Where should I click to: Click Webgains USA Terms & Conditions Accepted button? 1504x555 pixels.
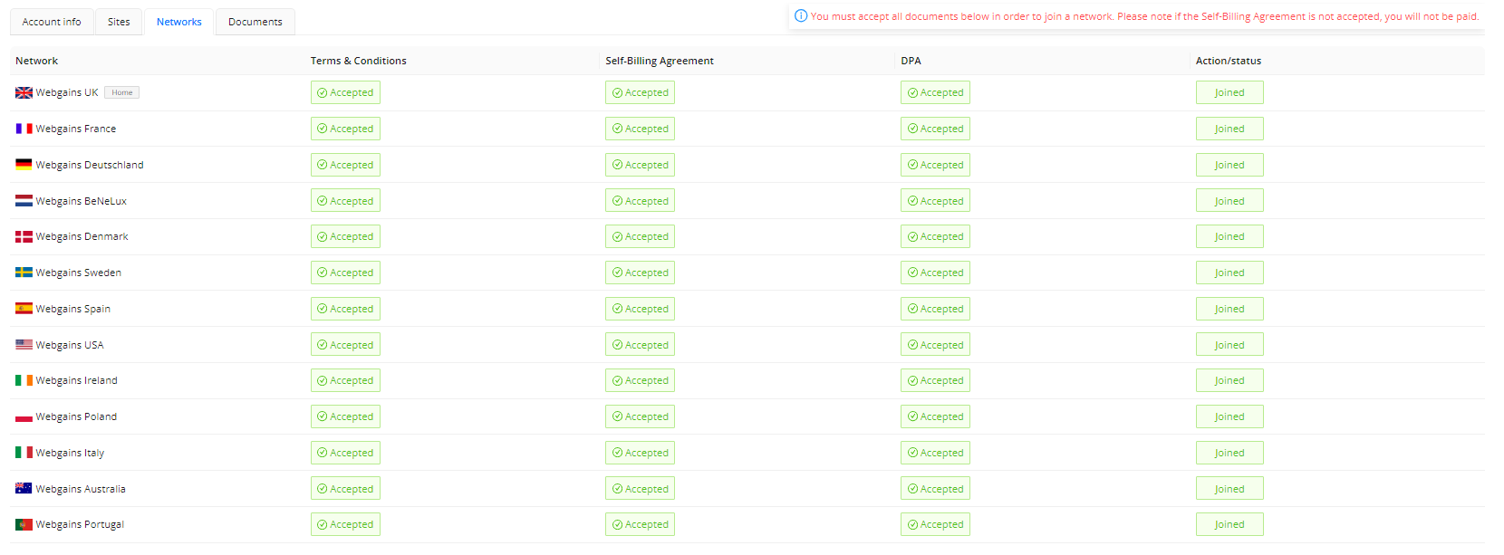pos(345,345)
